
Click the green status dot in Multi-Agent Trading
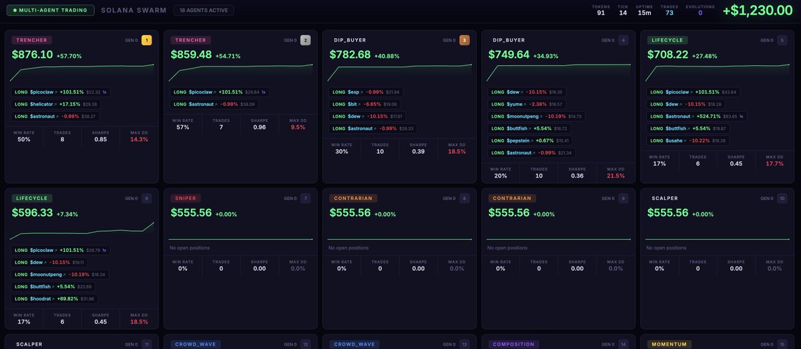click(15, 11)
